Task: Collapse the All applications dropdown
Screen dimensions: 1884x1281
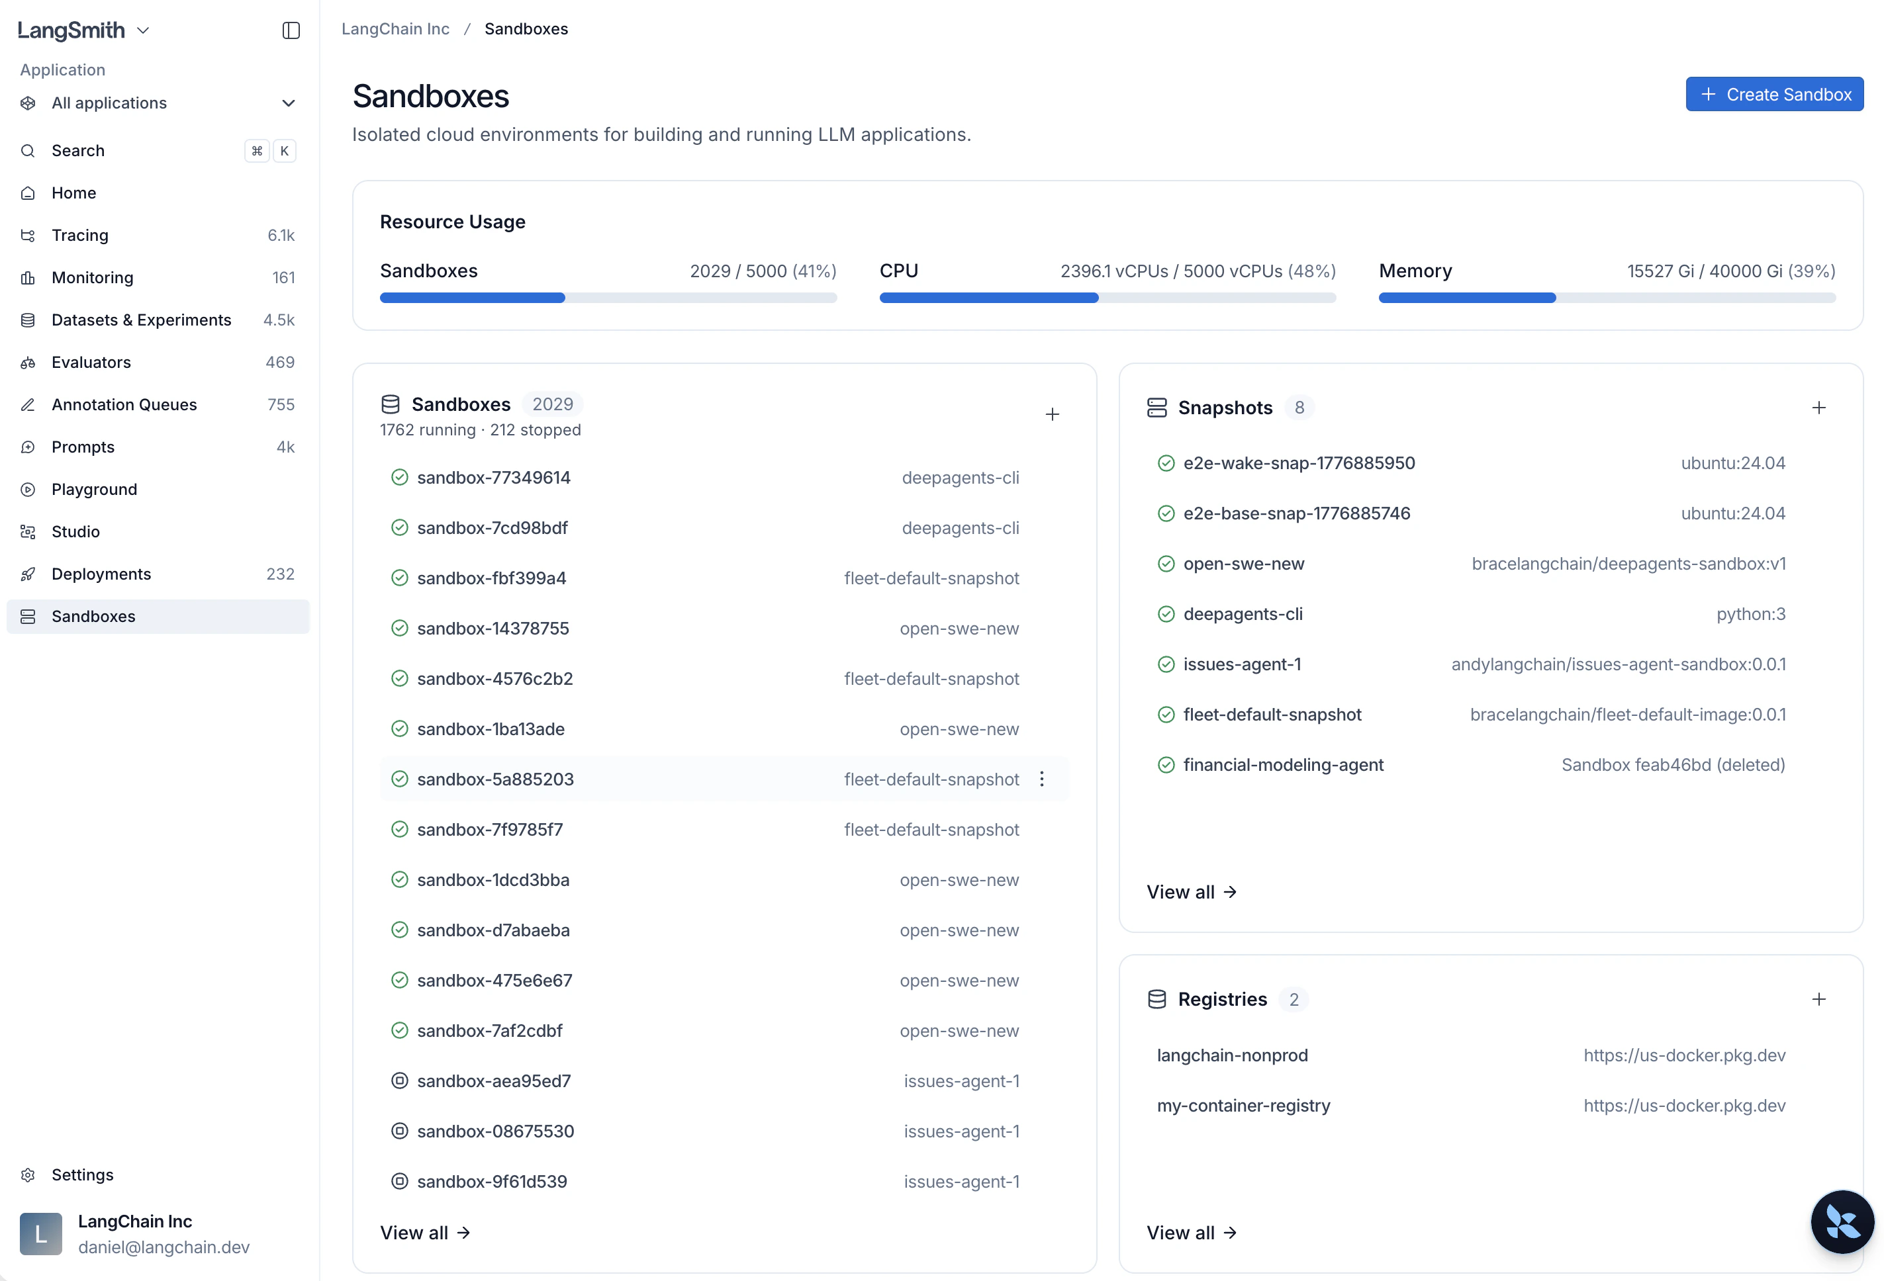Action: pos(289,103)
